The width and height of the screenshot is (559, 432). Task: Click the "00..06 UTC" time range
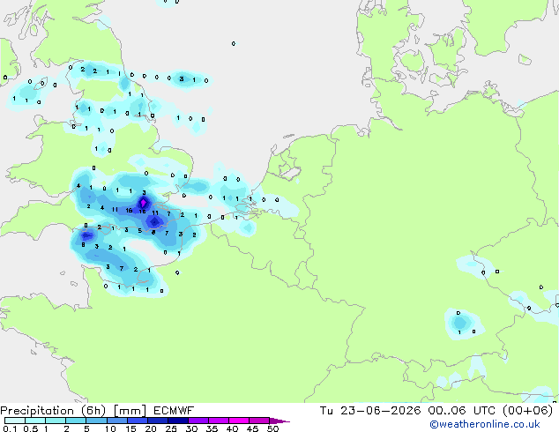click(462, 411)
